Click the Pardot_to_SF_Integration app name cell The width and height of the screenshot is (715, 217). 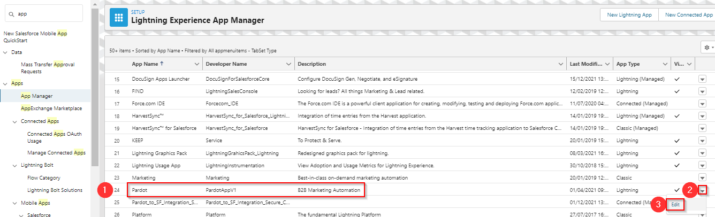pos(165,202)
